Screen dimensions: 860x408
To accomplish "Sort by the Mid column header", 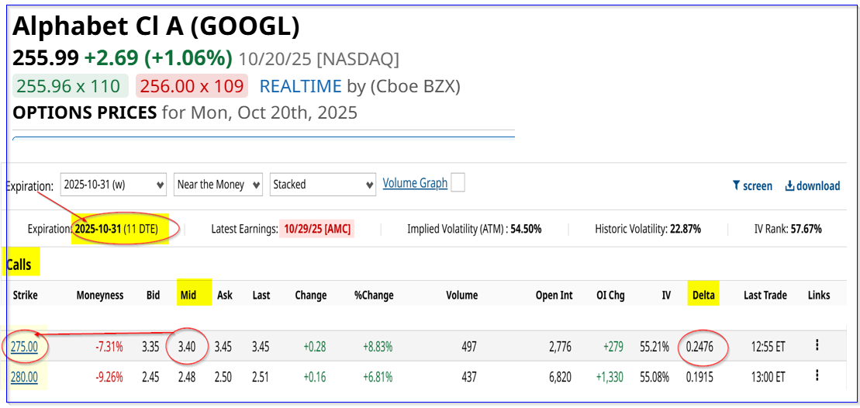I will 188,295.
